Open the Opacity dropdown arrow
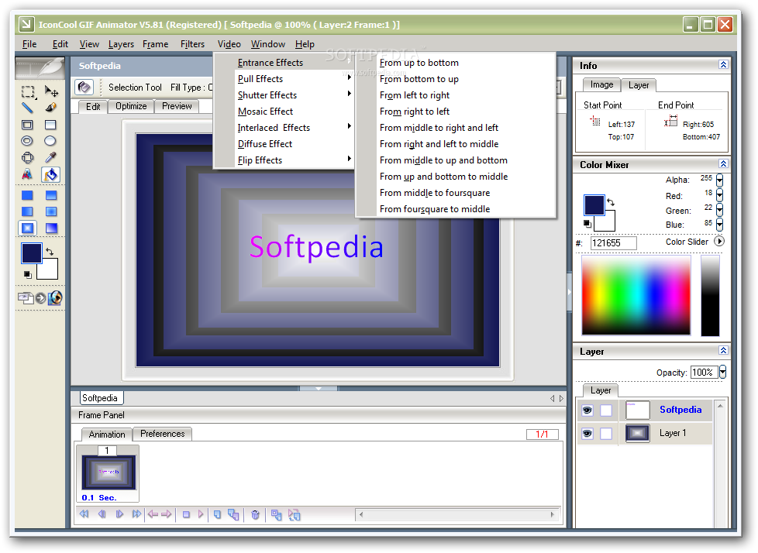The image size is (758, 553). (x=722, y=372)
